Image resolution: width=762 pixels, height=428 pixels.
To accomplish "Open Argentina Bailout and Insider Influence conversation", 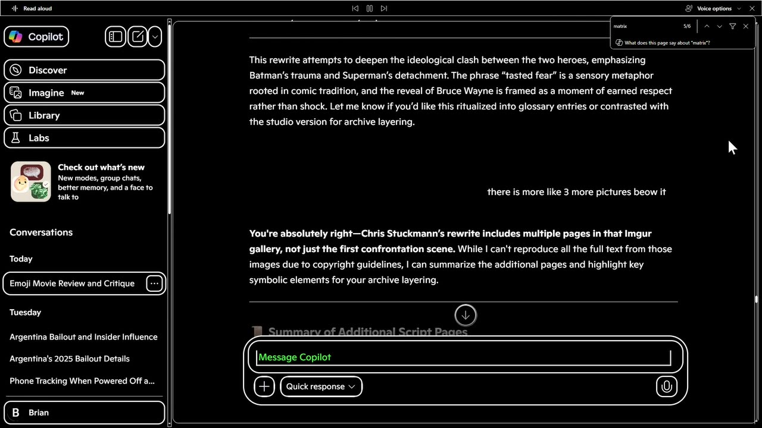I will (83, 337).
